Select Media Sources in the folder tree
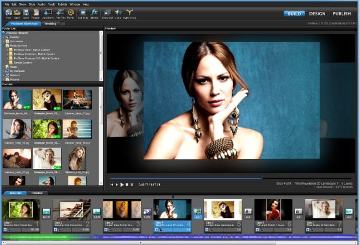 coord(18,46)
